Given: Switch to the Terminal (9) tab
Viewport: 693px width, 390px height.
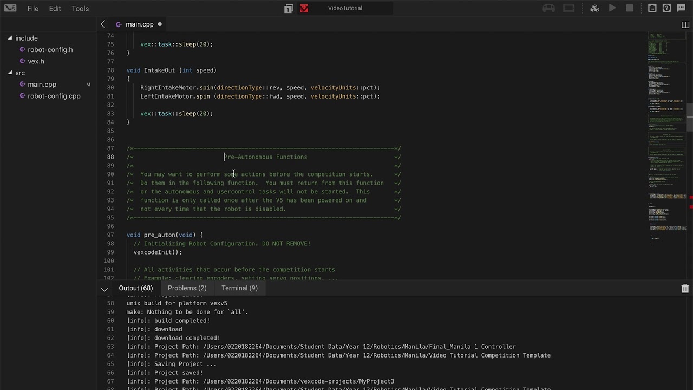Looking at the screenshot, I should [x=239, y=288].
